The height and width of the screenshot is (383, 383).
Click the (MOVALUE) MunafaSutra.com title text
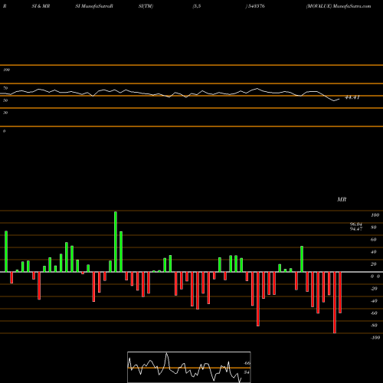pyautogui.click(x=339, y=6)
